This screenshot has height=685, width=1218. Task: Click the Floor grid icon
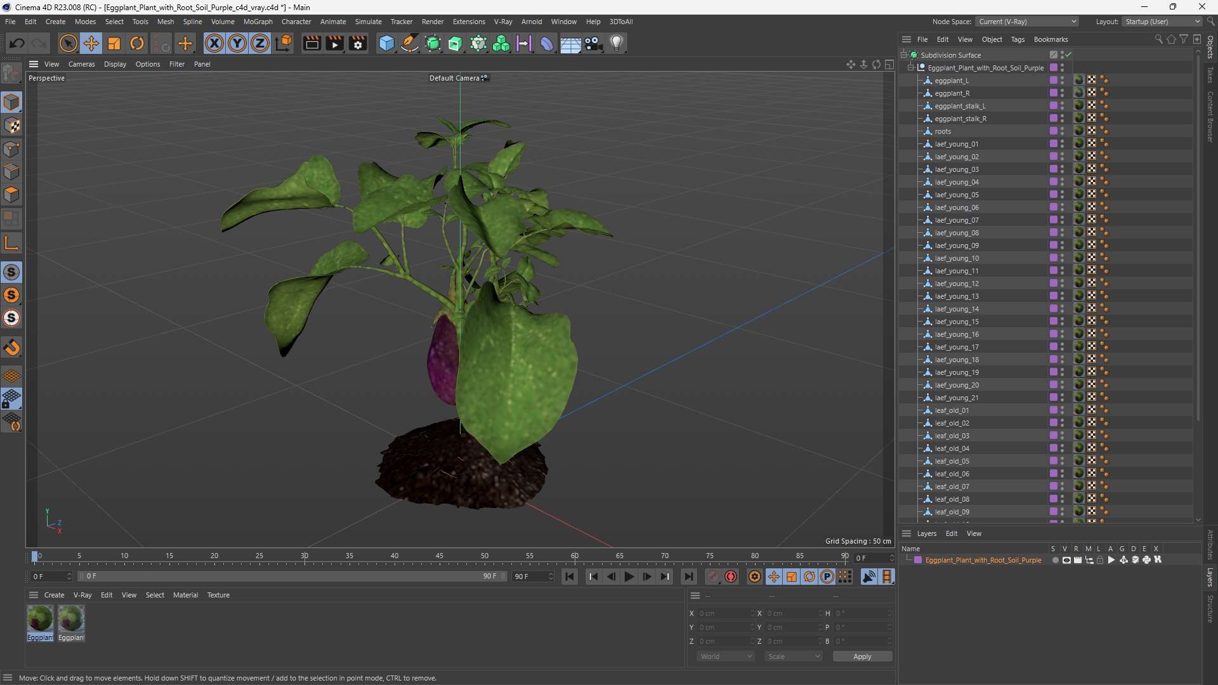[x=570, y=43]
